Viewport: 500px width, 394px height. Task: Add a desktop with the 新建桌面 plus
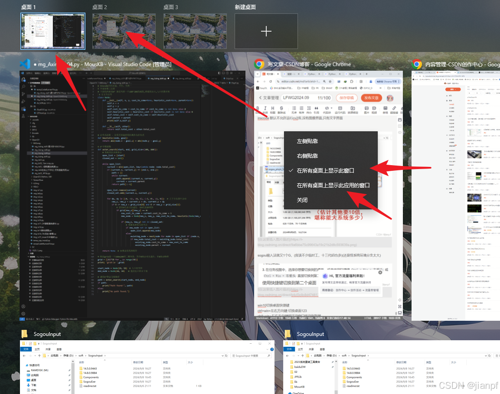coord(266,31)
